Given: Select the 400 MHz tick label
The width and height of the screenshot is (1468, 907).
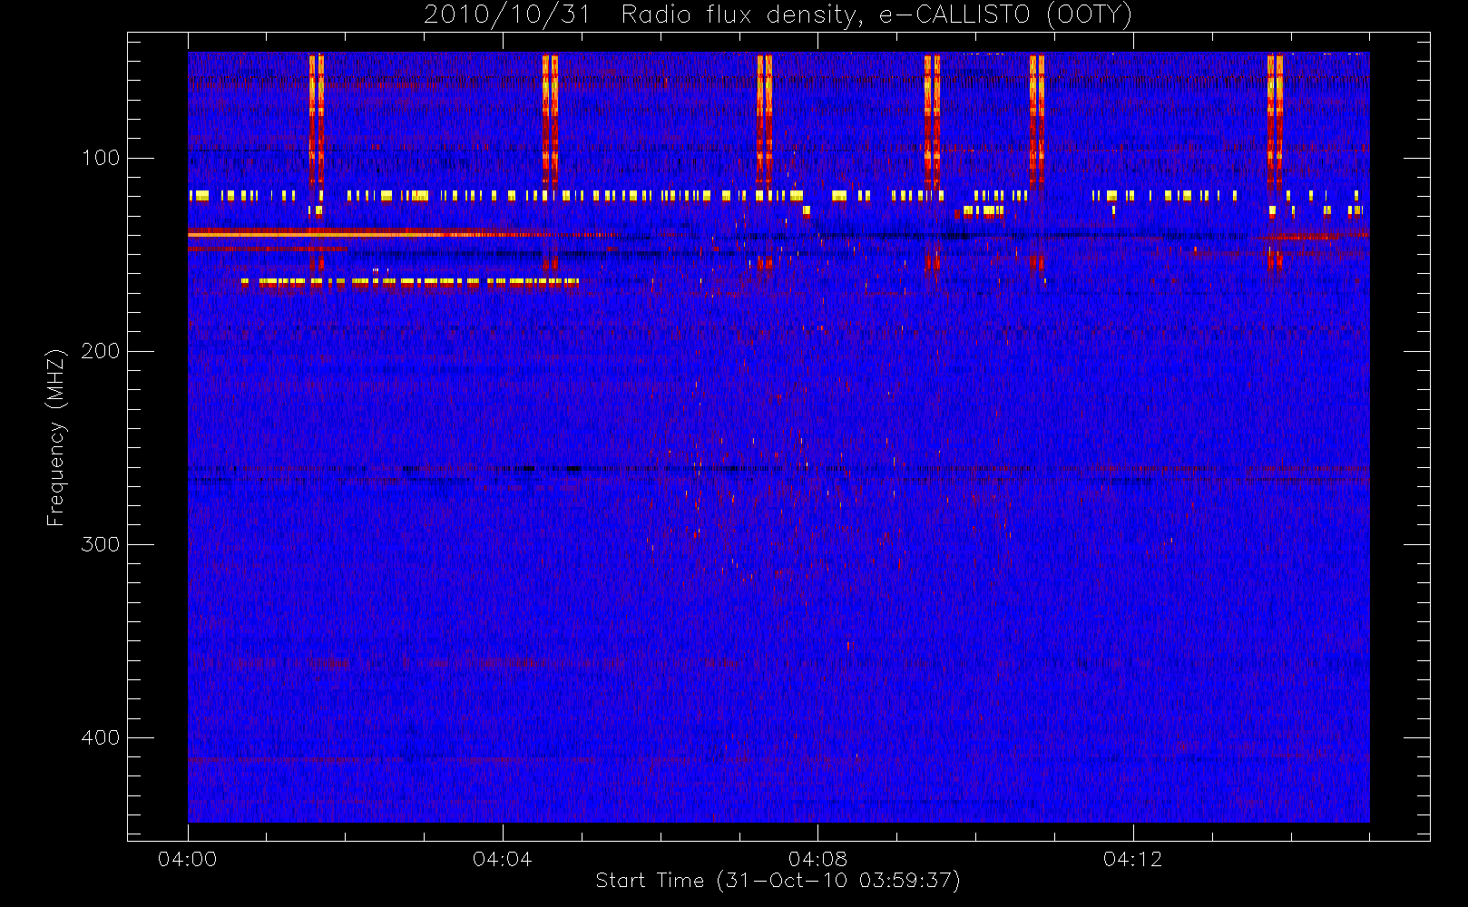Looking at the screenshot, I should pos(101,737).
